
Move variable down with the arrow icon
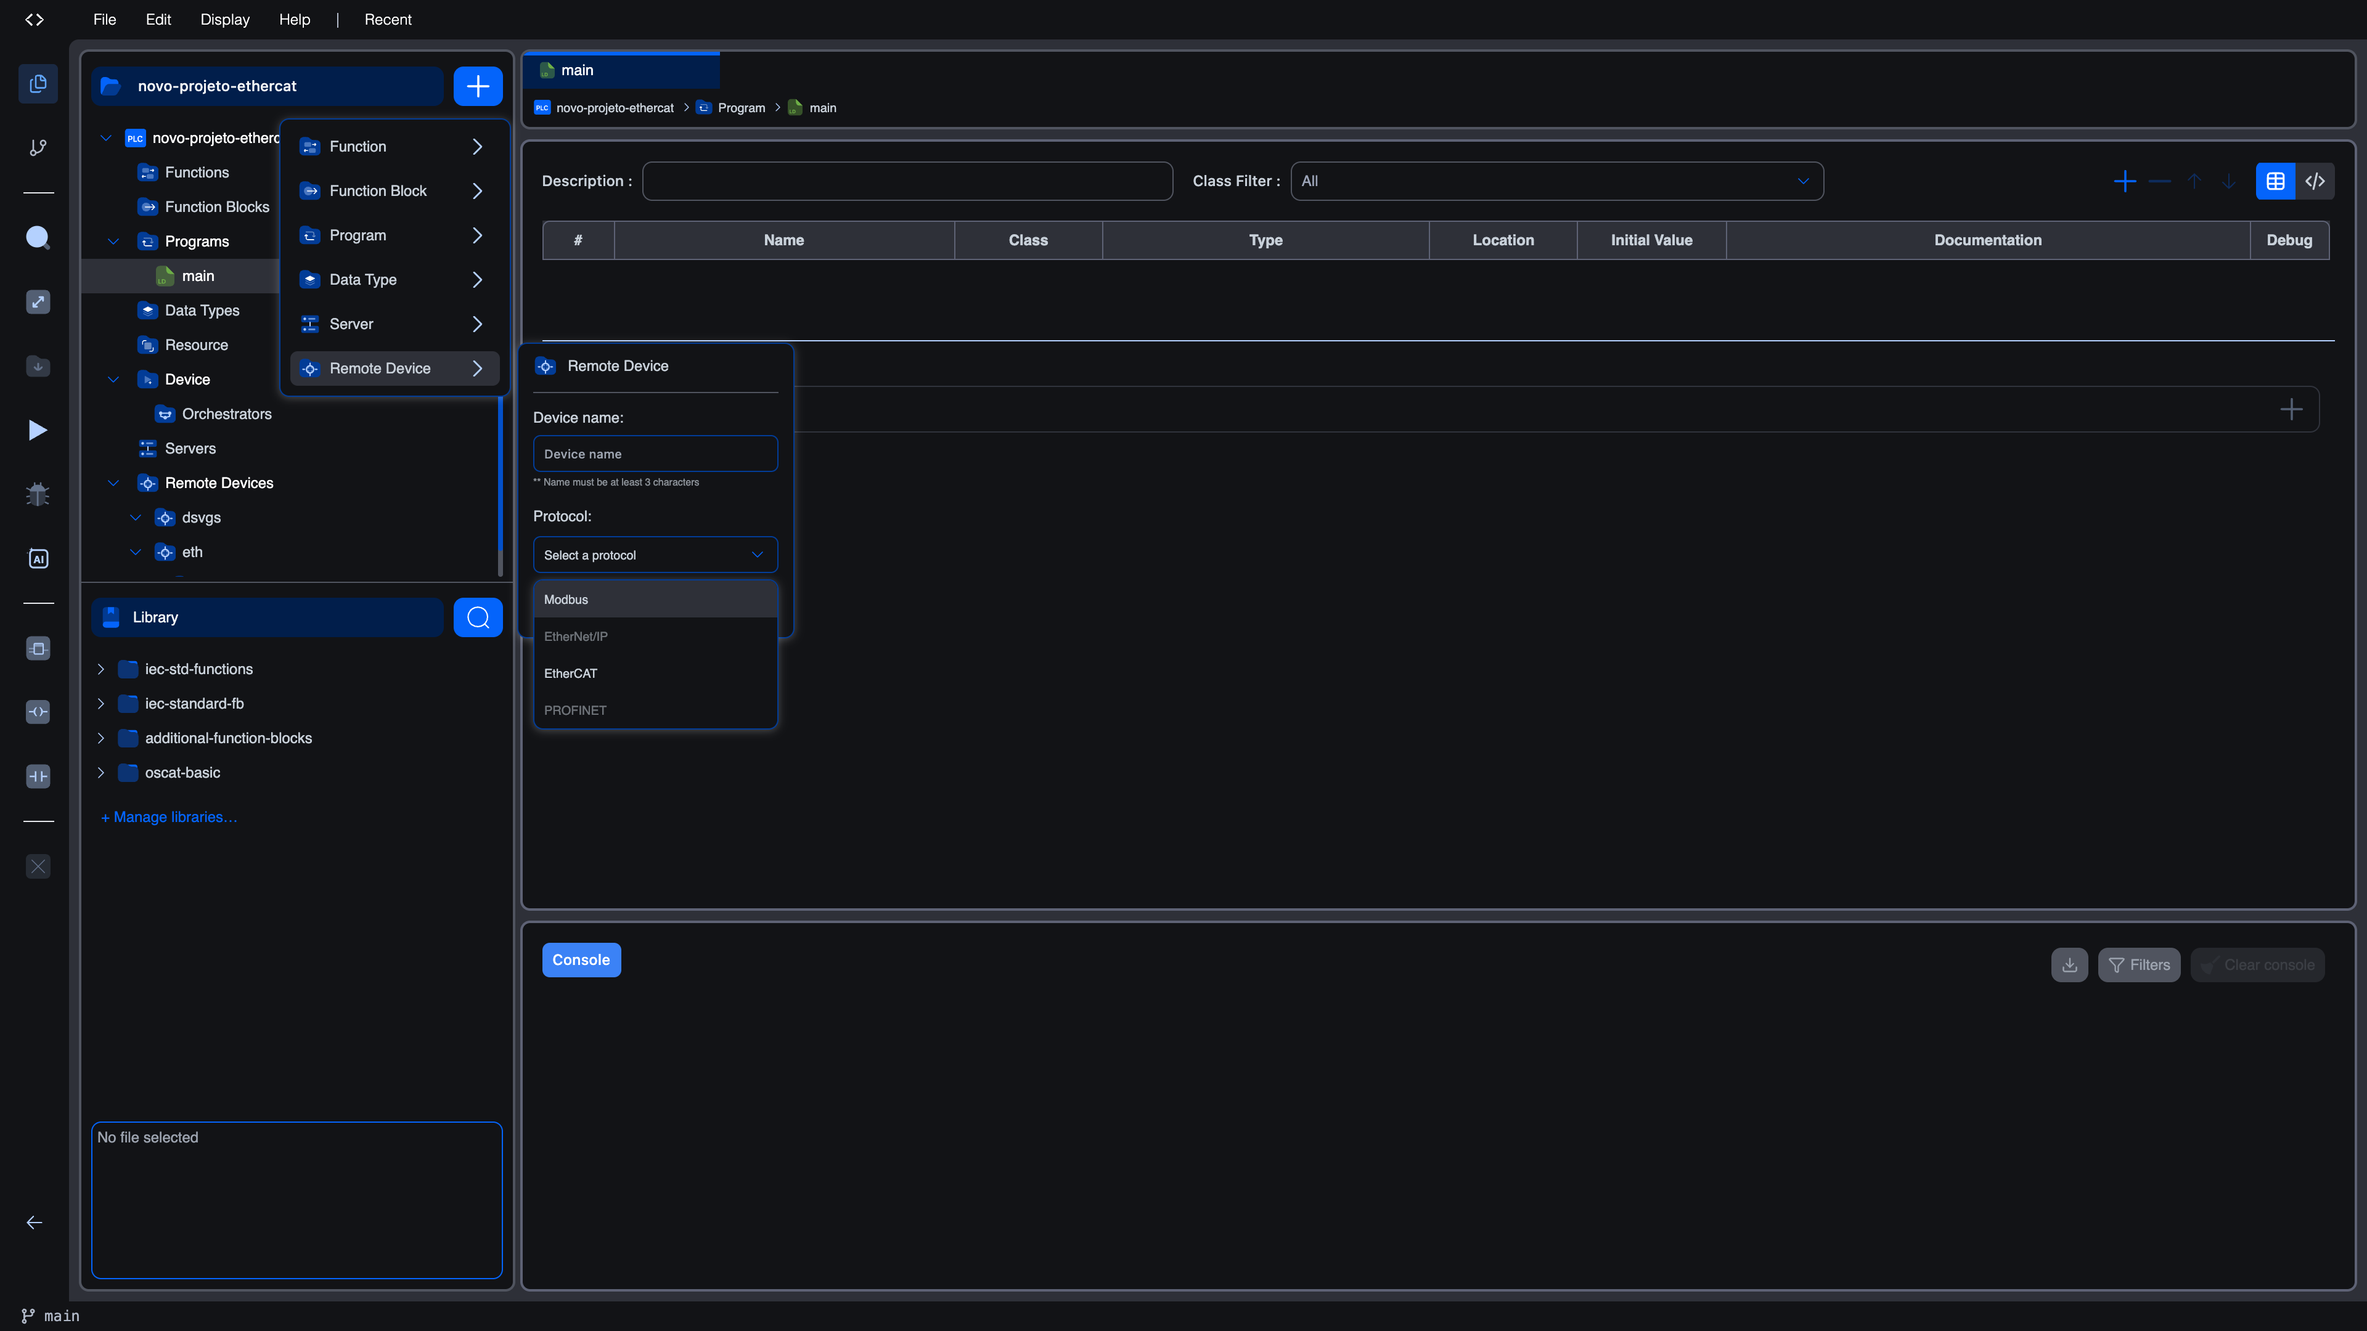[x=2228, y=181]
